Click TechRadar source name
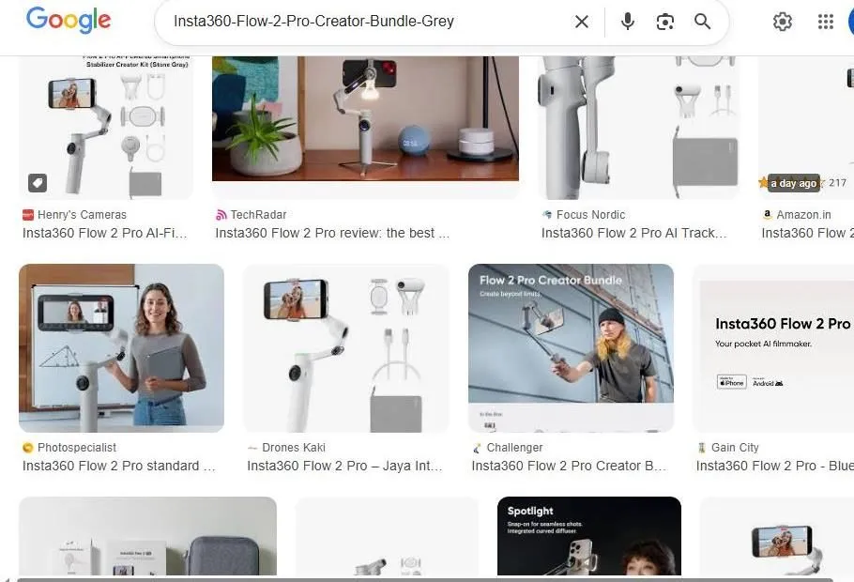The image size is (854, 582). click(258, 215)
